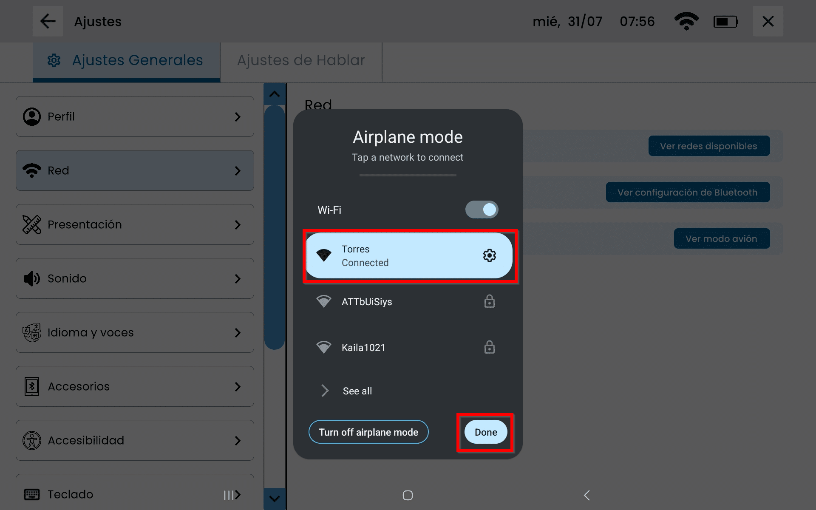Click the battery indicator in the top bar
The width and height of the screenshot is (816, 510).
point(725,21)
